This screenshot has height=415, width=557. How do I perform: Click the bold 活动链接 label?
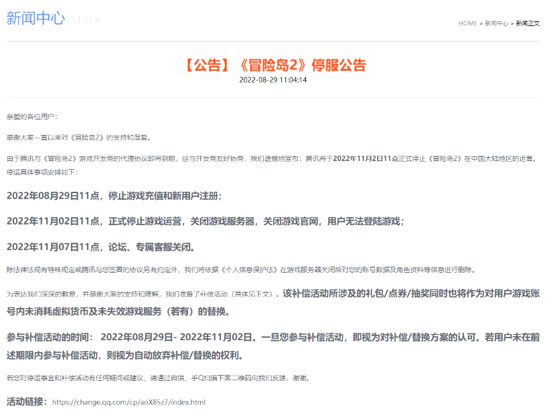coord(27,402)
